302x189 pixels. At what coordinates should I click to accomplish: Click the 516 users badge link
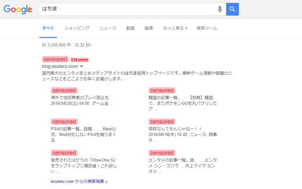[80, 60]
